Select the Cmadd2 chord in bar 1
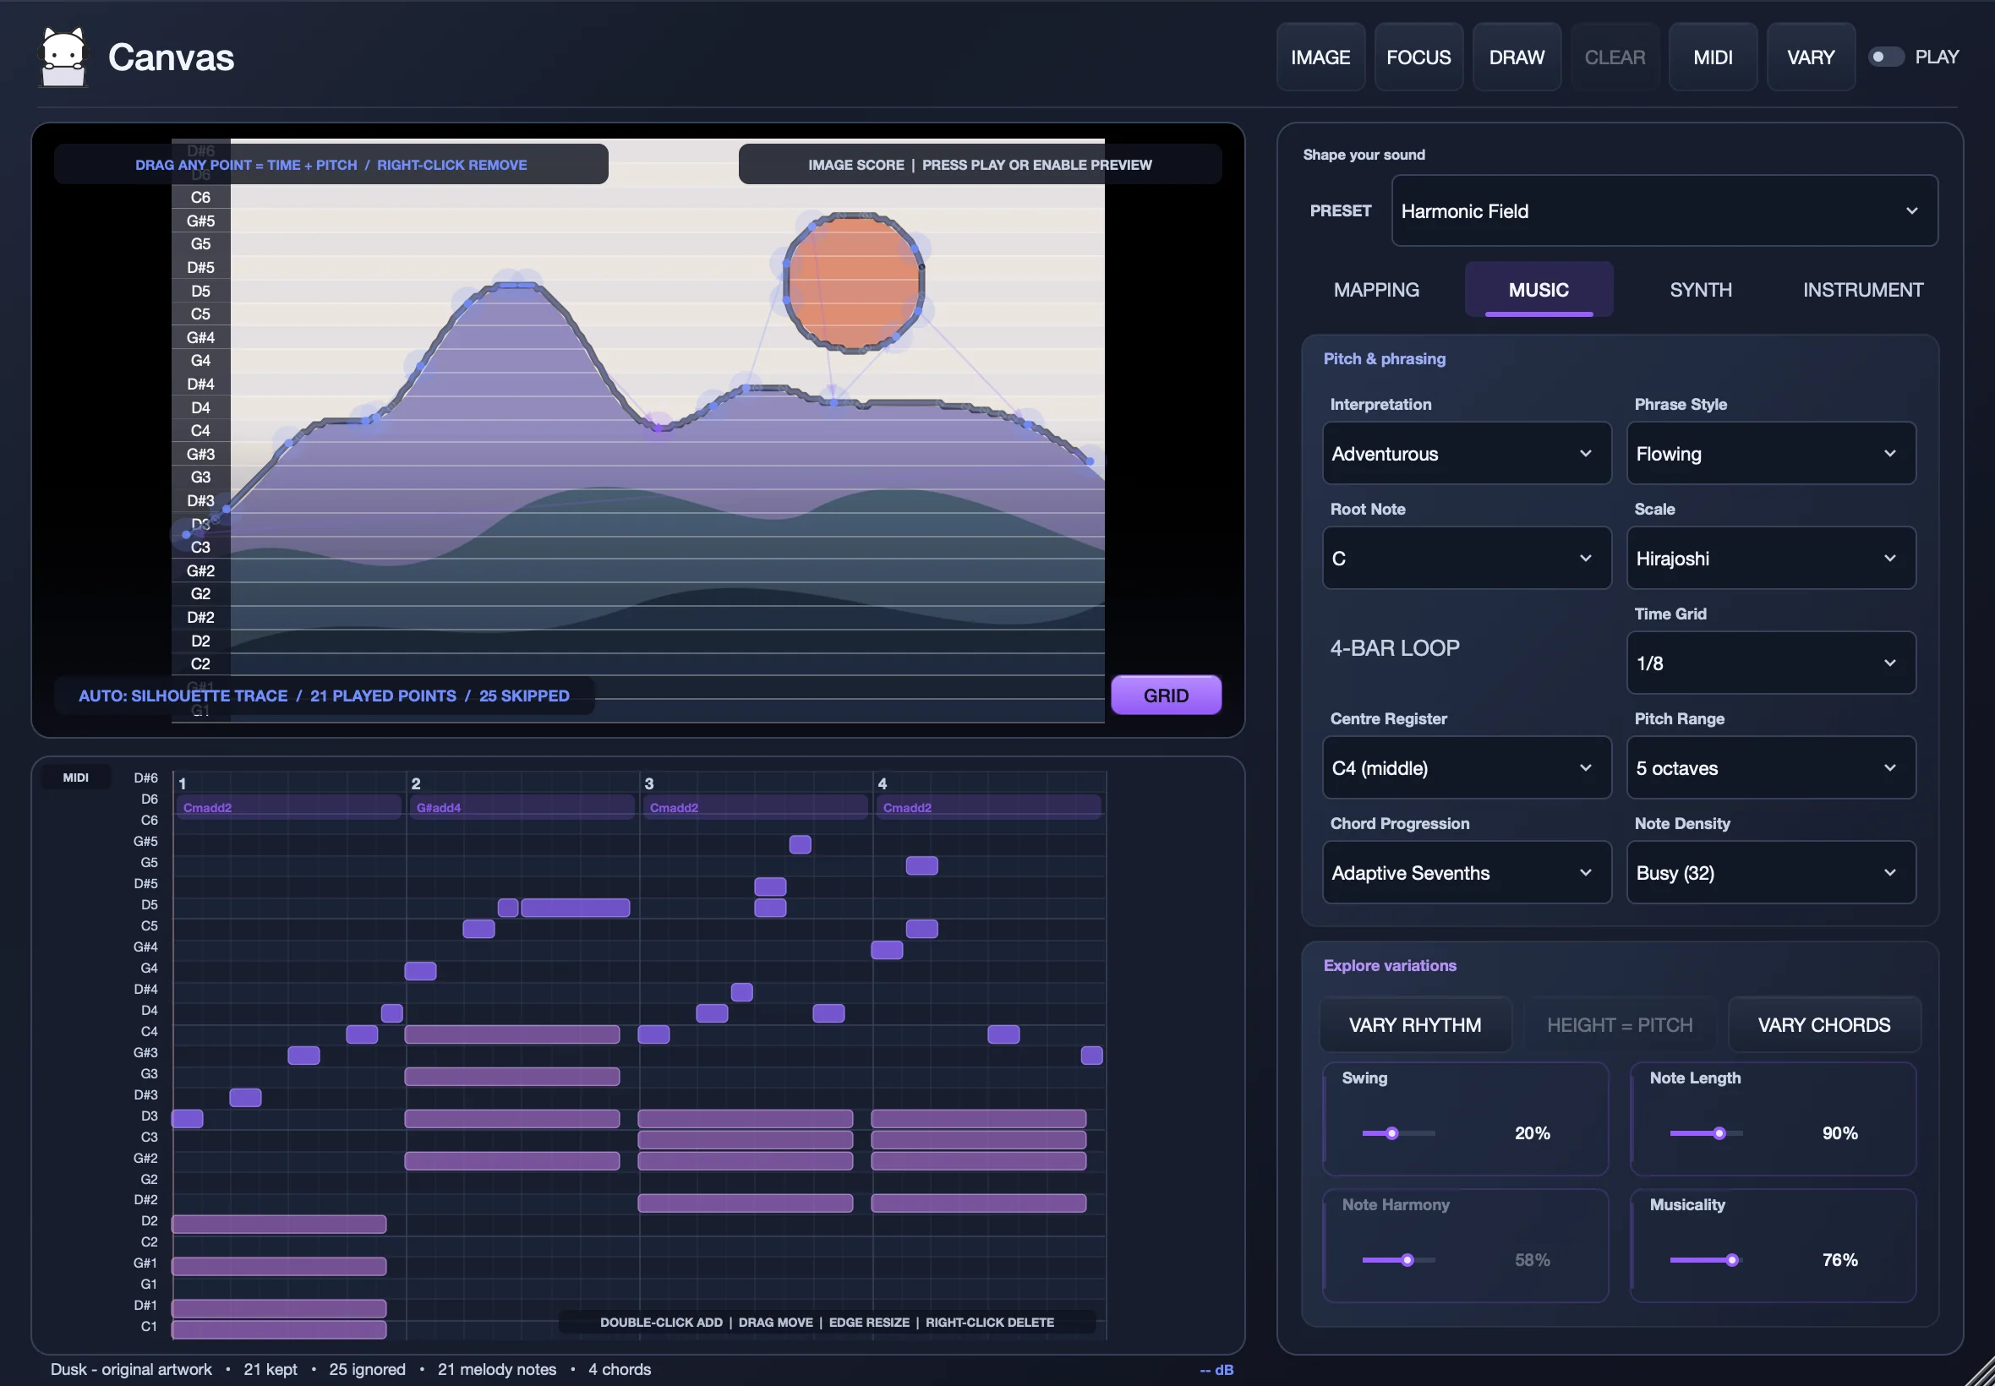The height and width of the screenshot is (1386, 1995). pos(288,808)
